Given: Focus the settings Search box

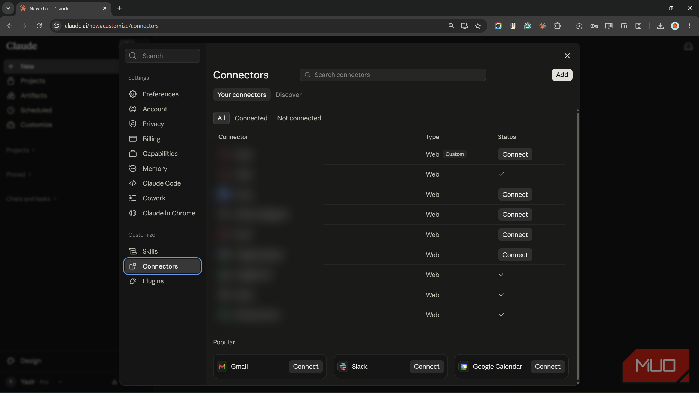Looking at the screenshot, I should click(x=162, y=56).
